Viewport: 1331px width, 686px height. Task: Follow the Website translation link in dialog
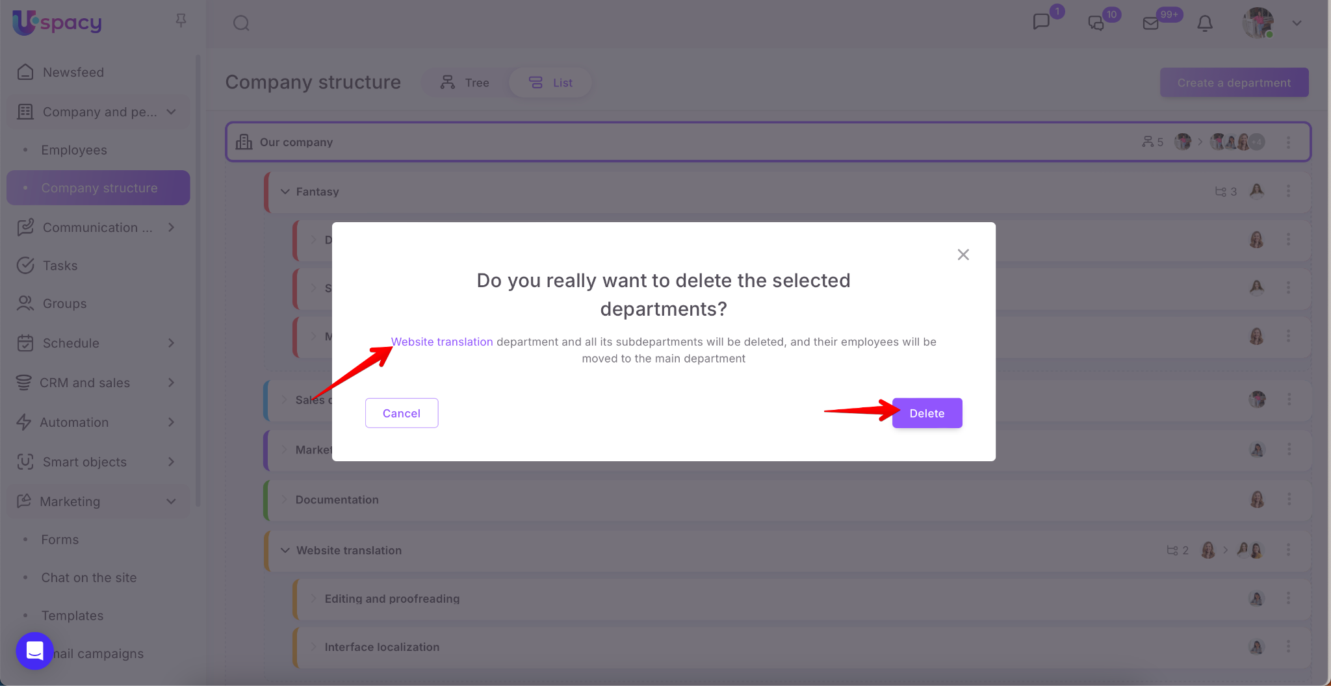[x=442, y=342]
